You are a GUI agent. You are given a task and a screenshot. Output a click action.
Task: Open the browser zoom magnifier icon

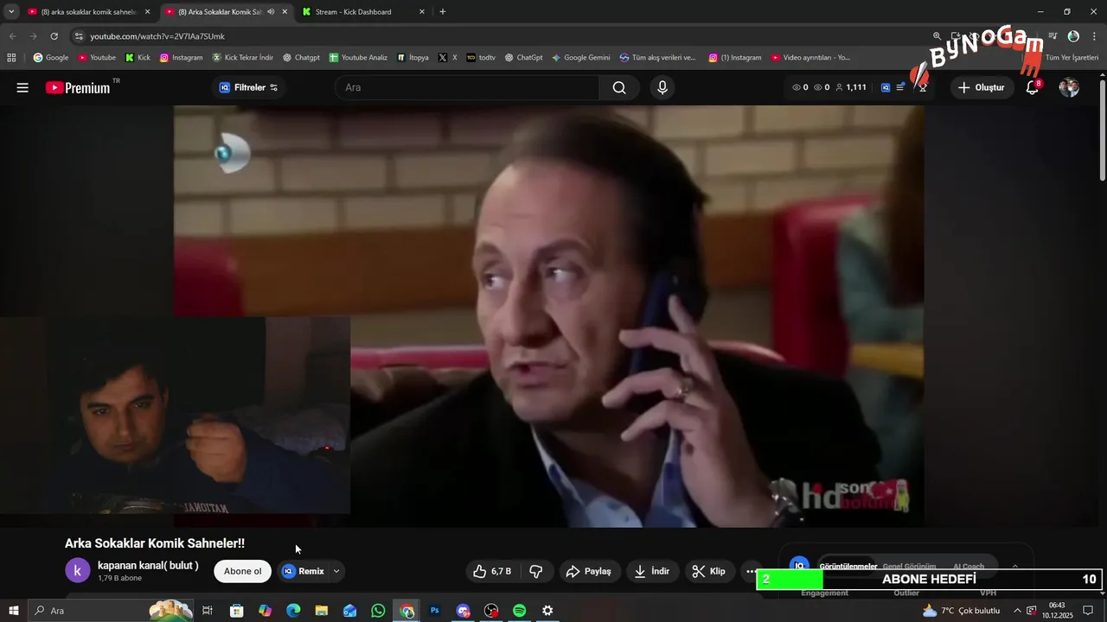pos(937,36)
